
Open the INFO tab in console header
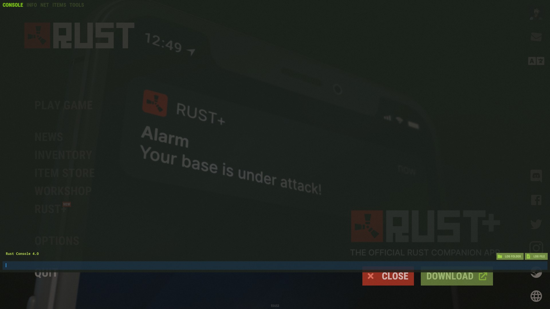pos(31,5)
